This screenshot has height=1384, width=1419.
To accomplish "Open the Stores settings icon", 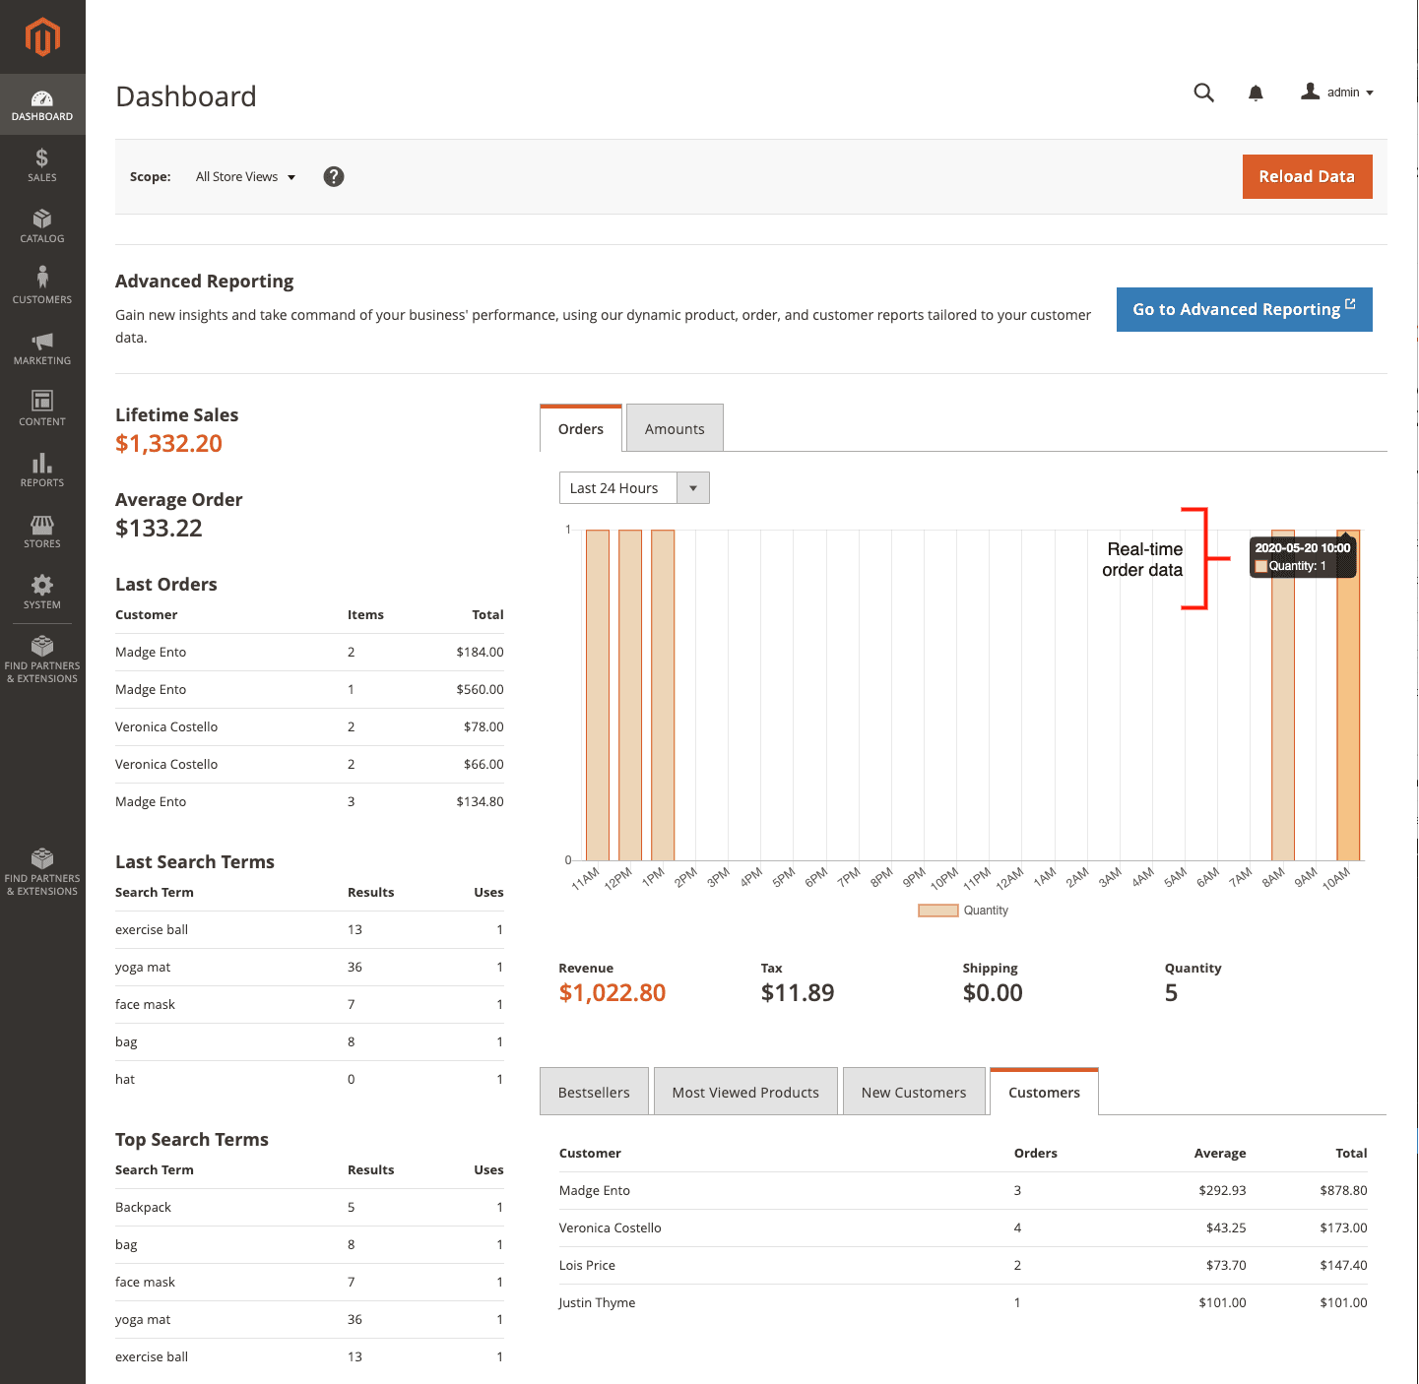I will [x=41, y=530].
